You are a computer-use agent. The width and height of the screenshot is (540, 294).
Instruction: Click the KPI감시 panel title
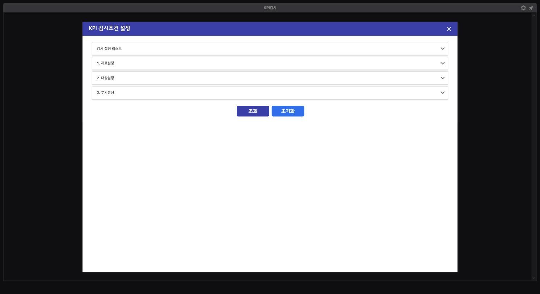(x=270, y=8)
